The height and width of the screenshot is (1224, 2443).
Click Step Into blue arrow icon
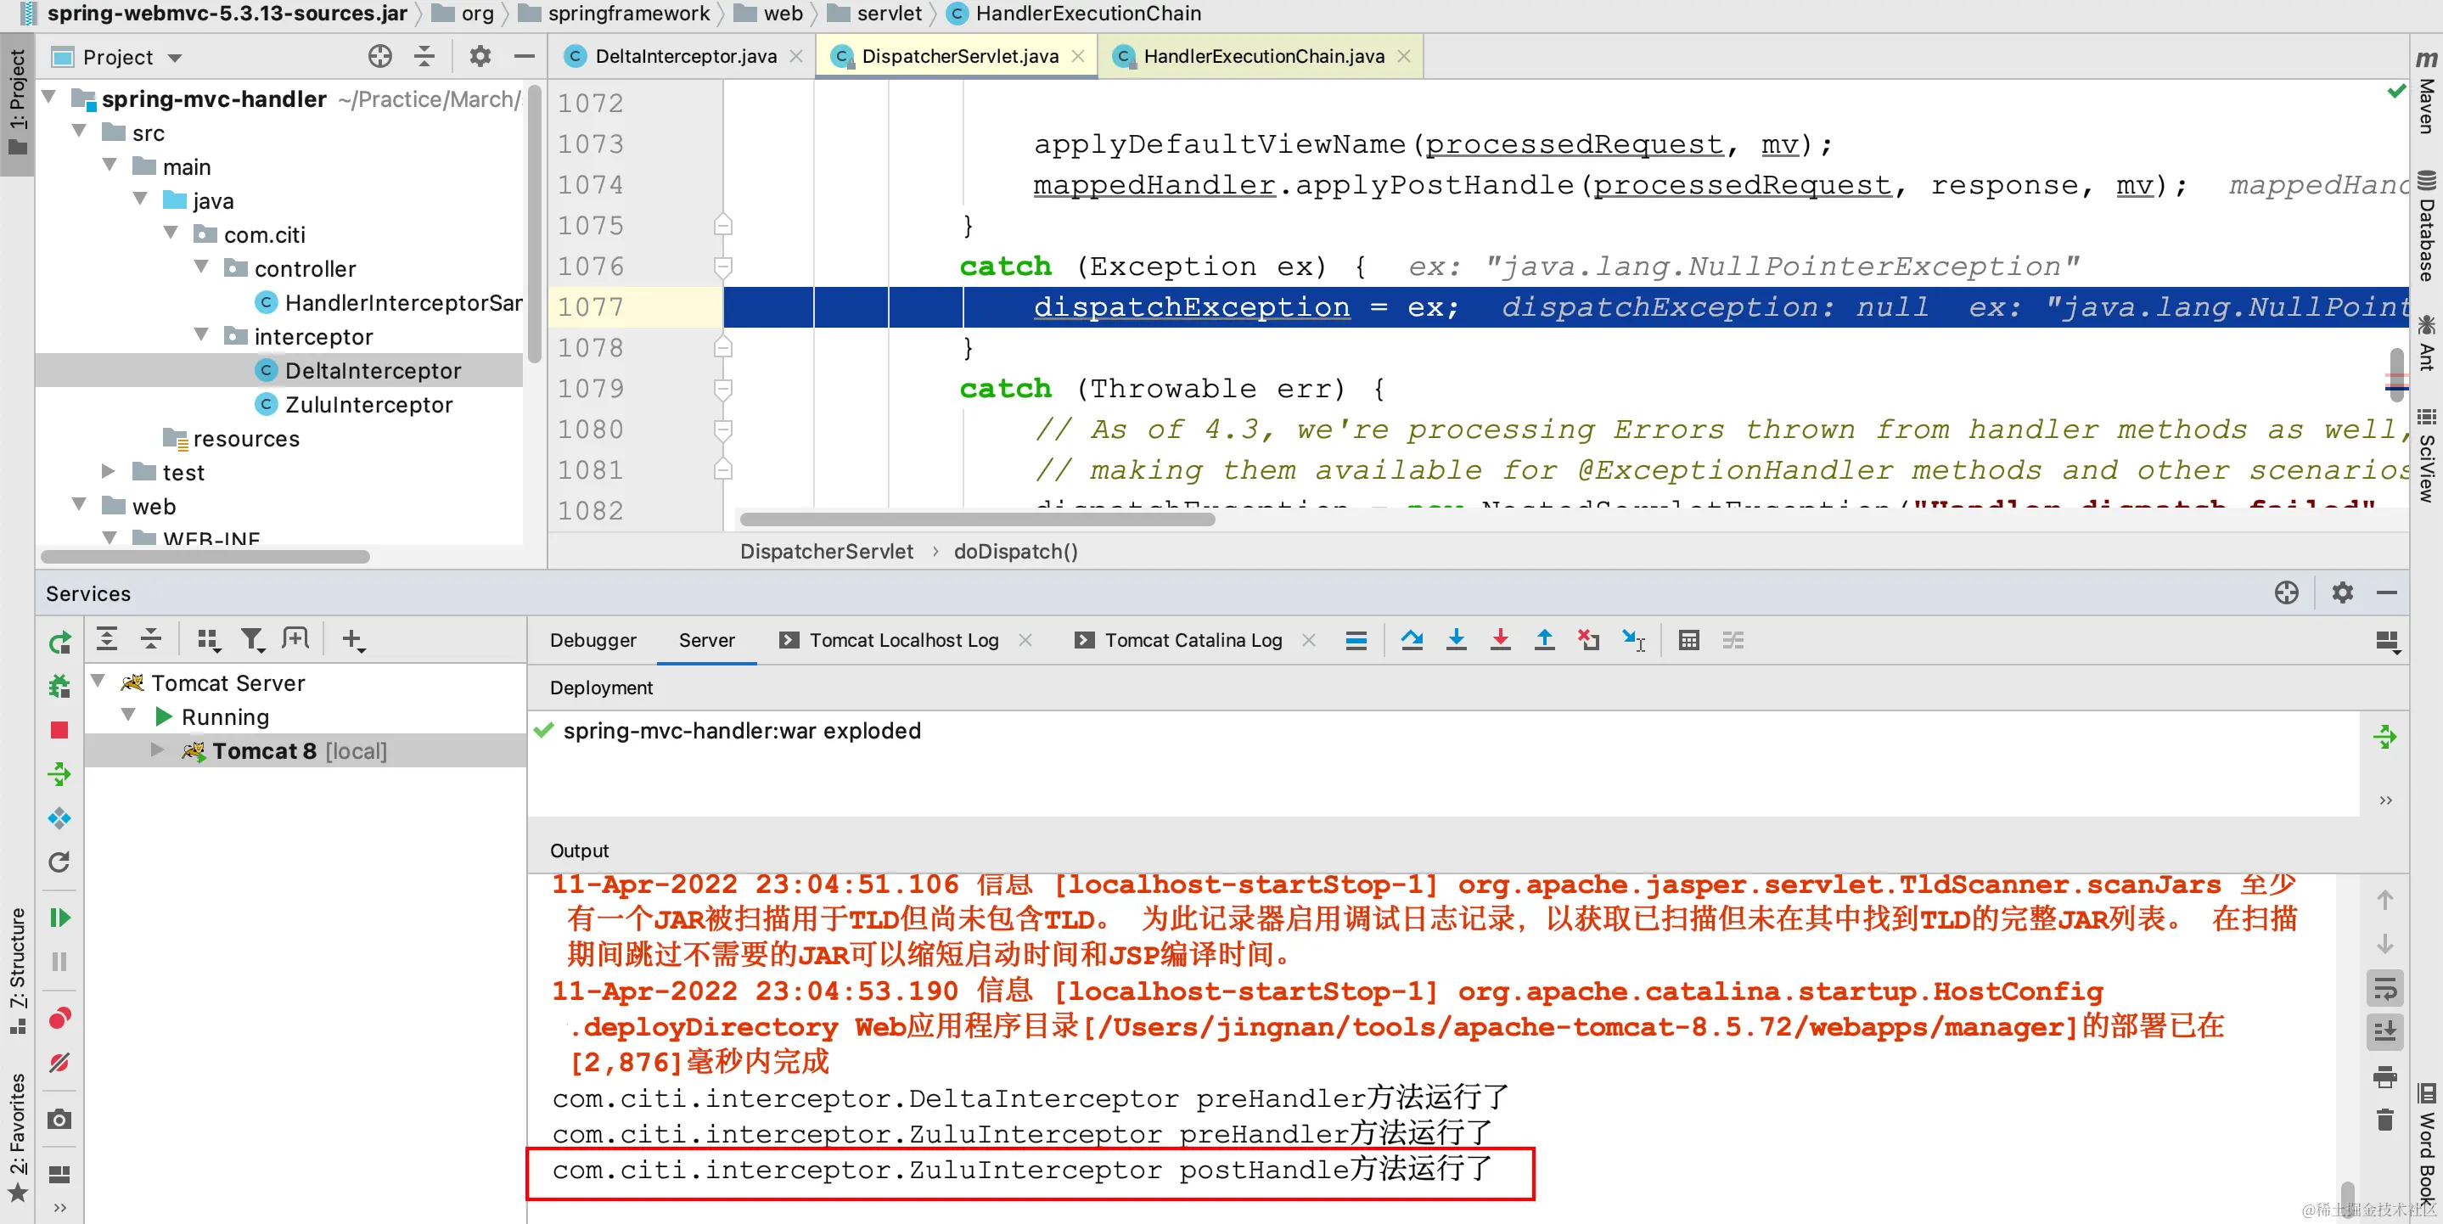1457,640
